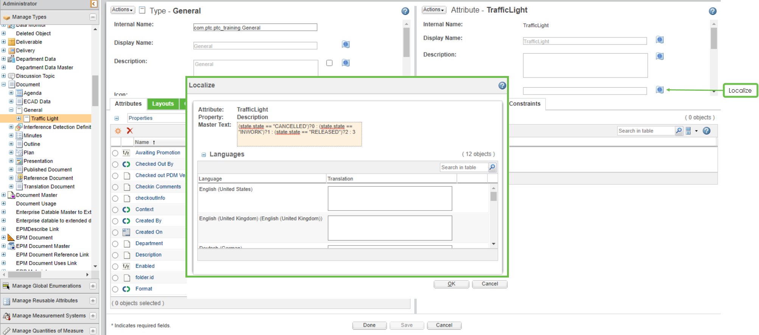
Task: Click the localize icon beside Type Description
Action: tap(345, 63)
